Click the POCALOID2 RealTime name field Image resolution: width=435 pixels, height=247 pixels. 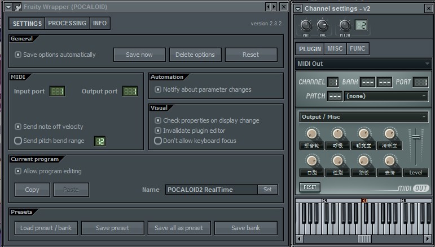[x=212, y=190]
